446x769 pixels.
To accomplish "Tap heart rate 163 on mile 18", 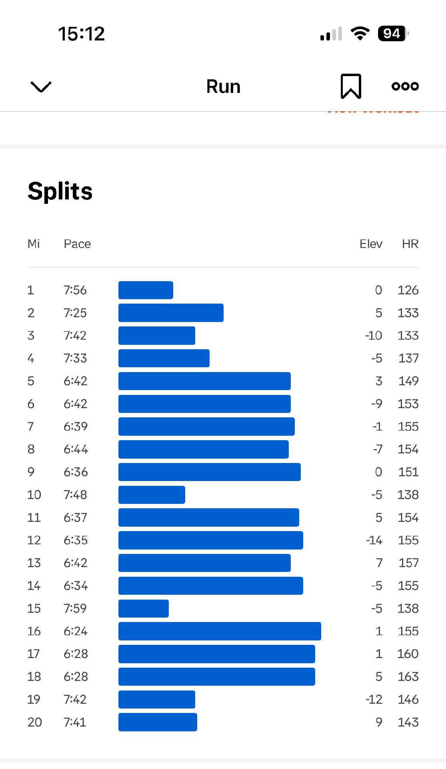I will tap(408, 676).
